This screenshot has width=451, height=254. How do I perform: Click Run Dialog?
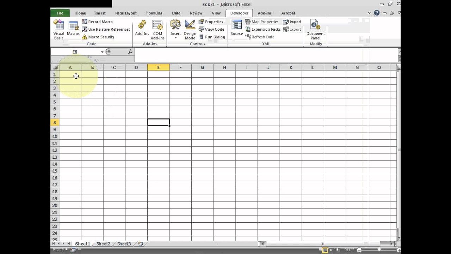[x=212, y=37]
